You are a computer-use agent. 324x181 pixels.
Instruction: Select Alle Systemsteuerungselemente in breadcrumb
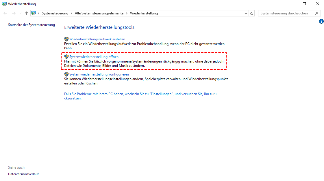click(x=99, y=13)
